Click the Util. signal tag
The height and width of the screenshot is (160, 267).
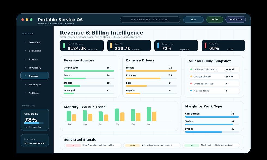coord(192,146)
